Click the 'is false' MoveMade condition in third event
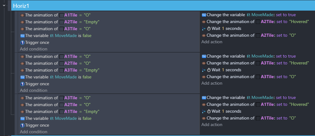Screen dimensions: 315x136 click(x=56, y=119)
